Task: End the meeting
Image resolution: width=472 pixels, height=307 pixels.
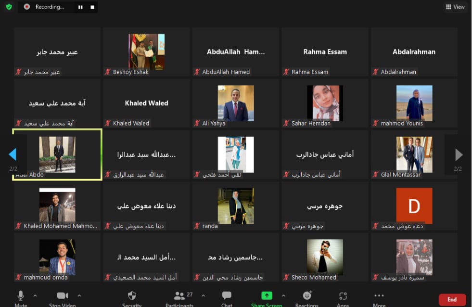Action: coord(452,299)
